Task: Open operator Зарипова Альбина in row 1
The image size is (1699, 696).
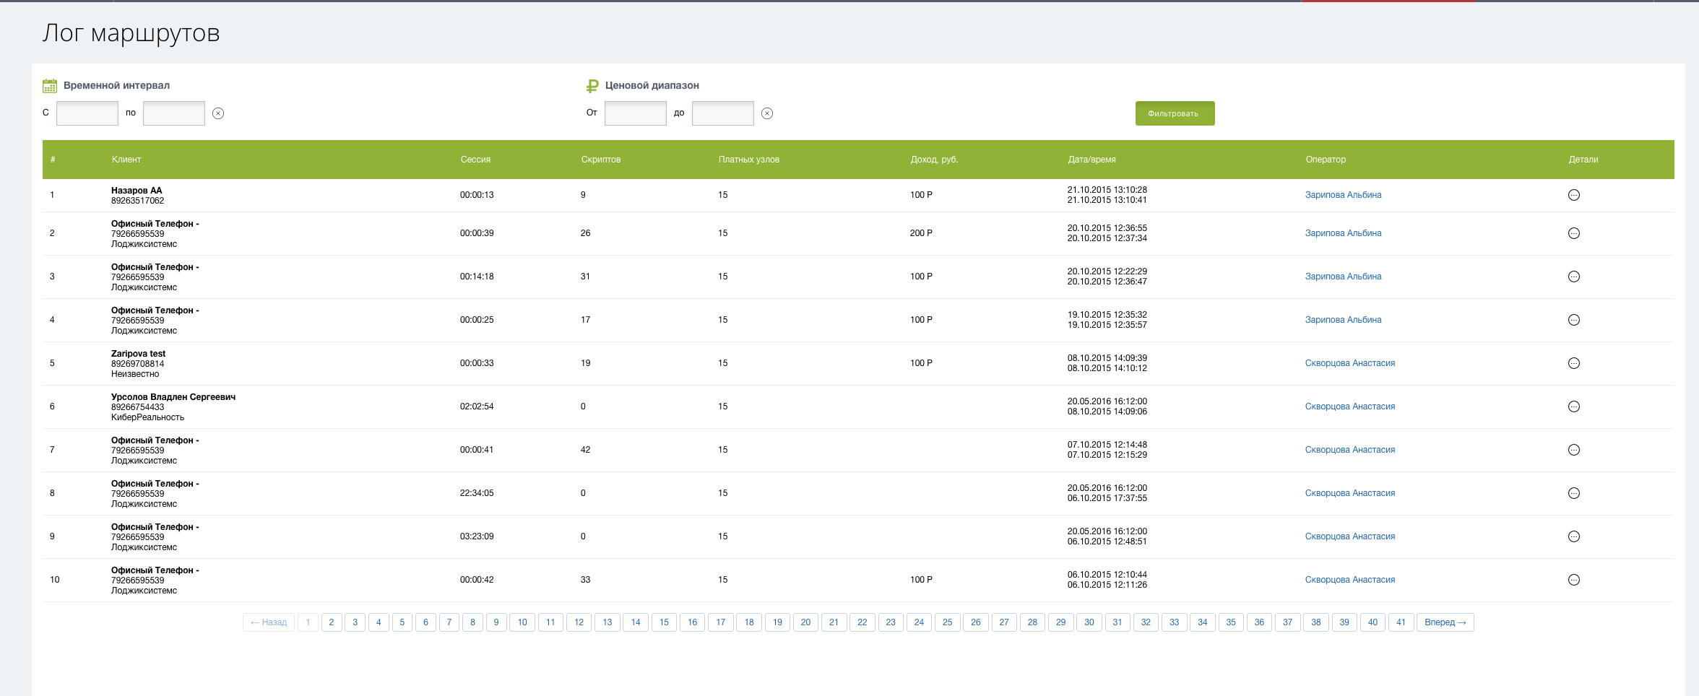Action: 1343,195
